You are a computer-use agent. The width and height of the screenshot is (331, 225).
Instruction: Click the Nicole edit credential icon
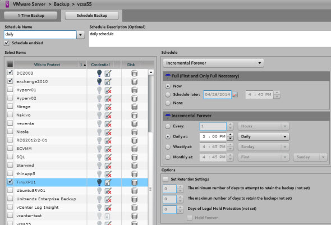pyautogui.click(x=108, y=132)
